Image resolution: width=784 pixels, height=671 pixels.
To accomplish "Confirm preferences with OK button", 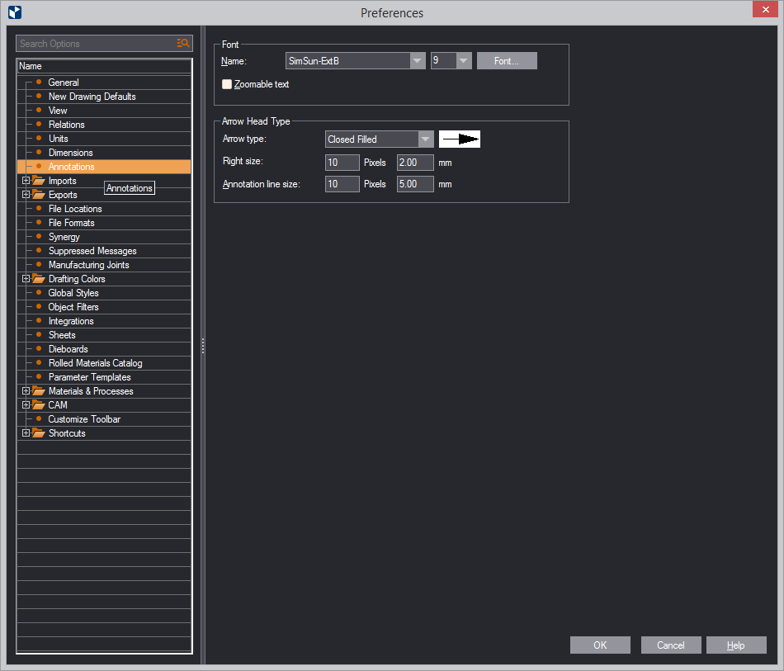I will point(600,645).
